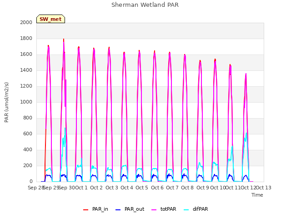
Task: Click the red PAR_in legend swatch
Action: coord(86,210)
